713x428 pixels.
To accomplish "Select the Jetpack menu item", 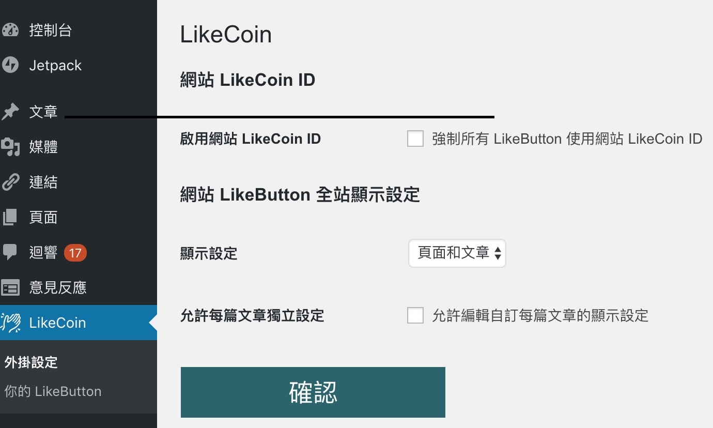I will [55, 66].
